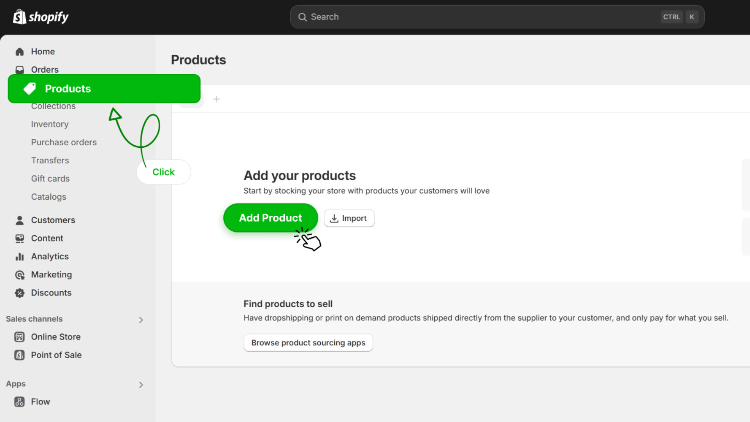
Task: Click the Import download arrow icon
Action: pyautogui.click(x=334, y=218)
